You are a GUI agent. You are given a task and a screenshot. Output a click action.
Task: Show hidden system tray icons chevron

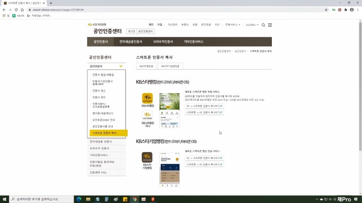(317, 199)
